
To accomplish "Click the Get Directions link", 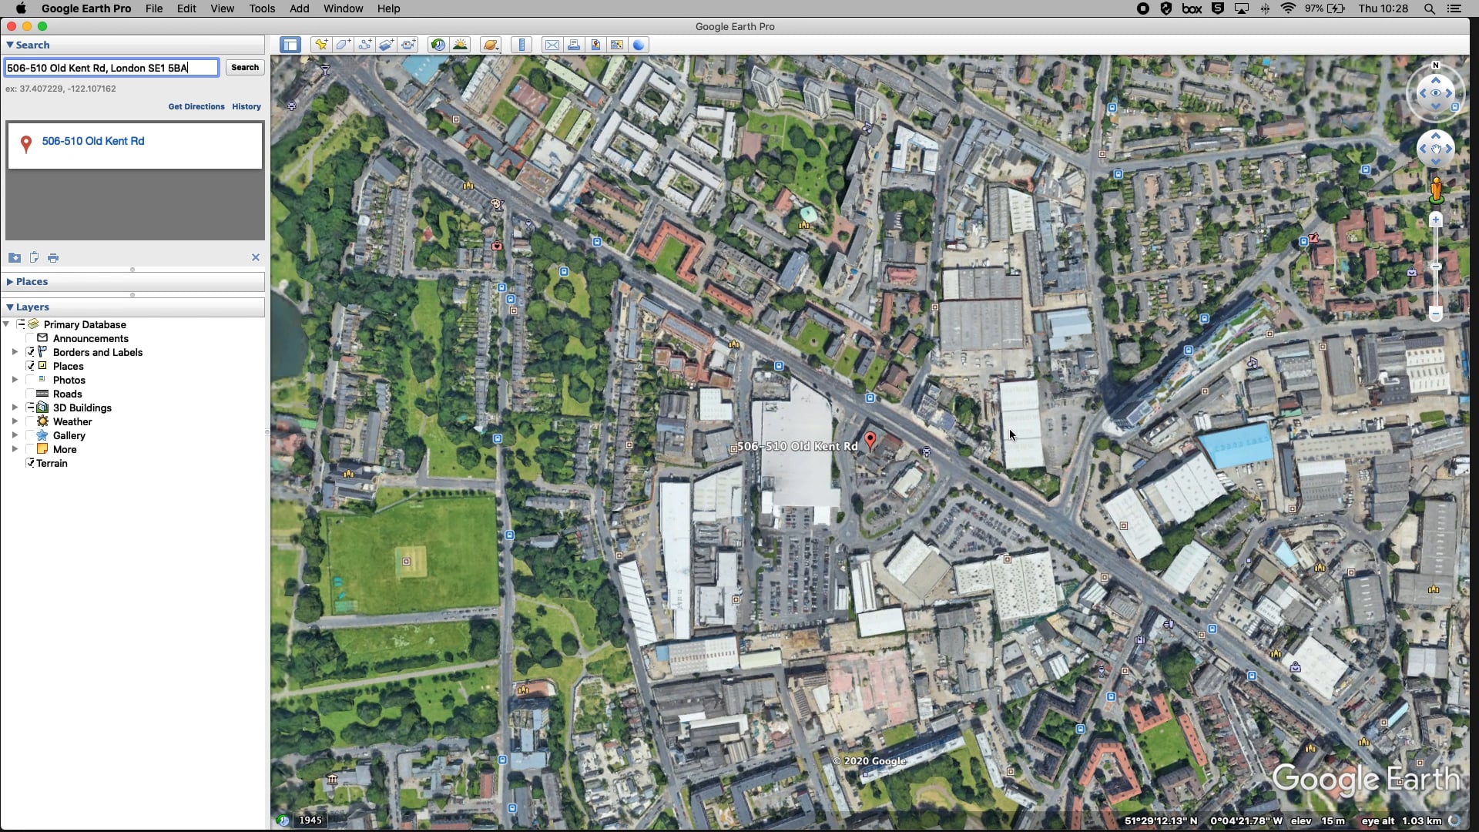I will [x=196, y=106].
